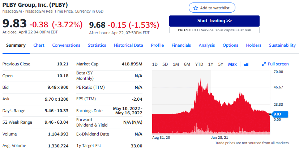Set chart range to 5D
Viewport: 299px width, 151px height.
pos(165,64)
